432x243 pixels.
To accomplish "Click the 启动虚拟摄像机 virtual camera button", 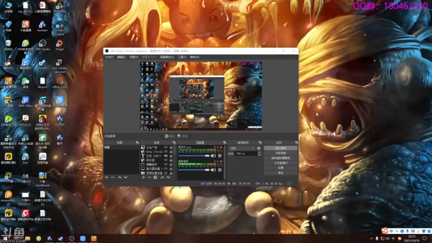I will click(280, 158).
